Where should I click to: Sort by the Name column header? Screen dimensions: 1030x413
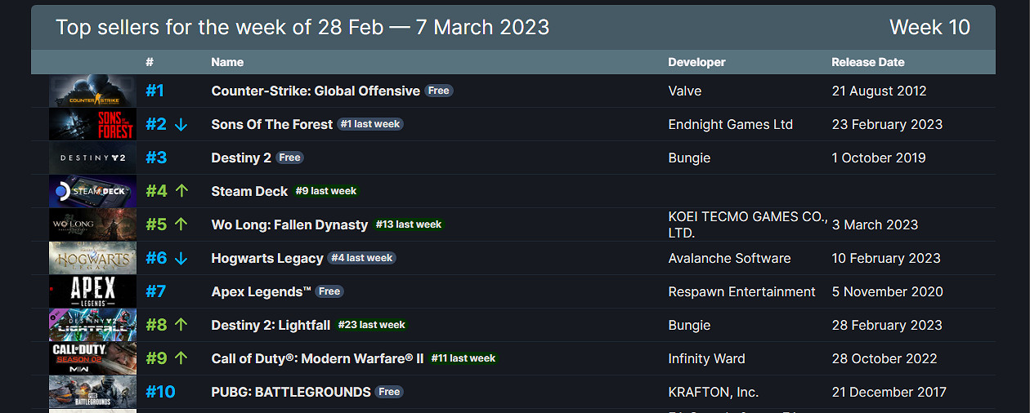[227, 62]
